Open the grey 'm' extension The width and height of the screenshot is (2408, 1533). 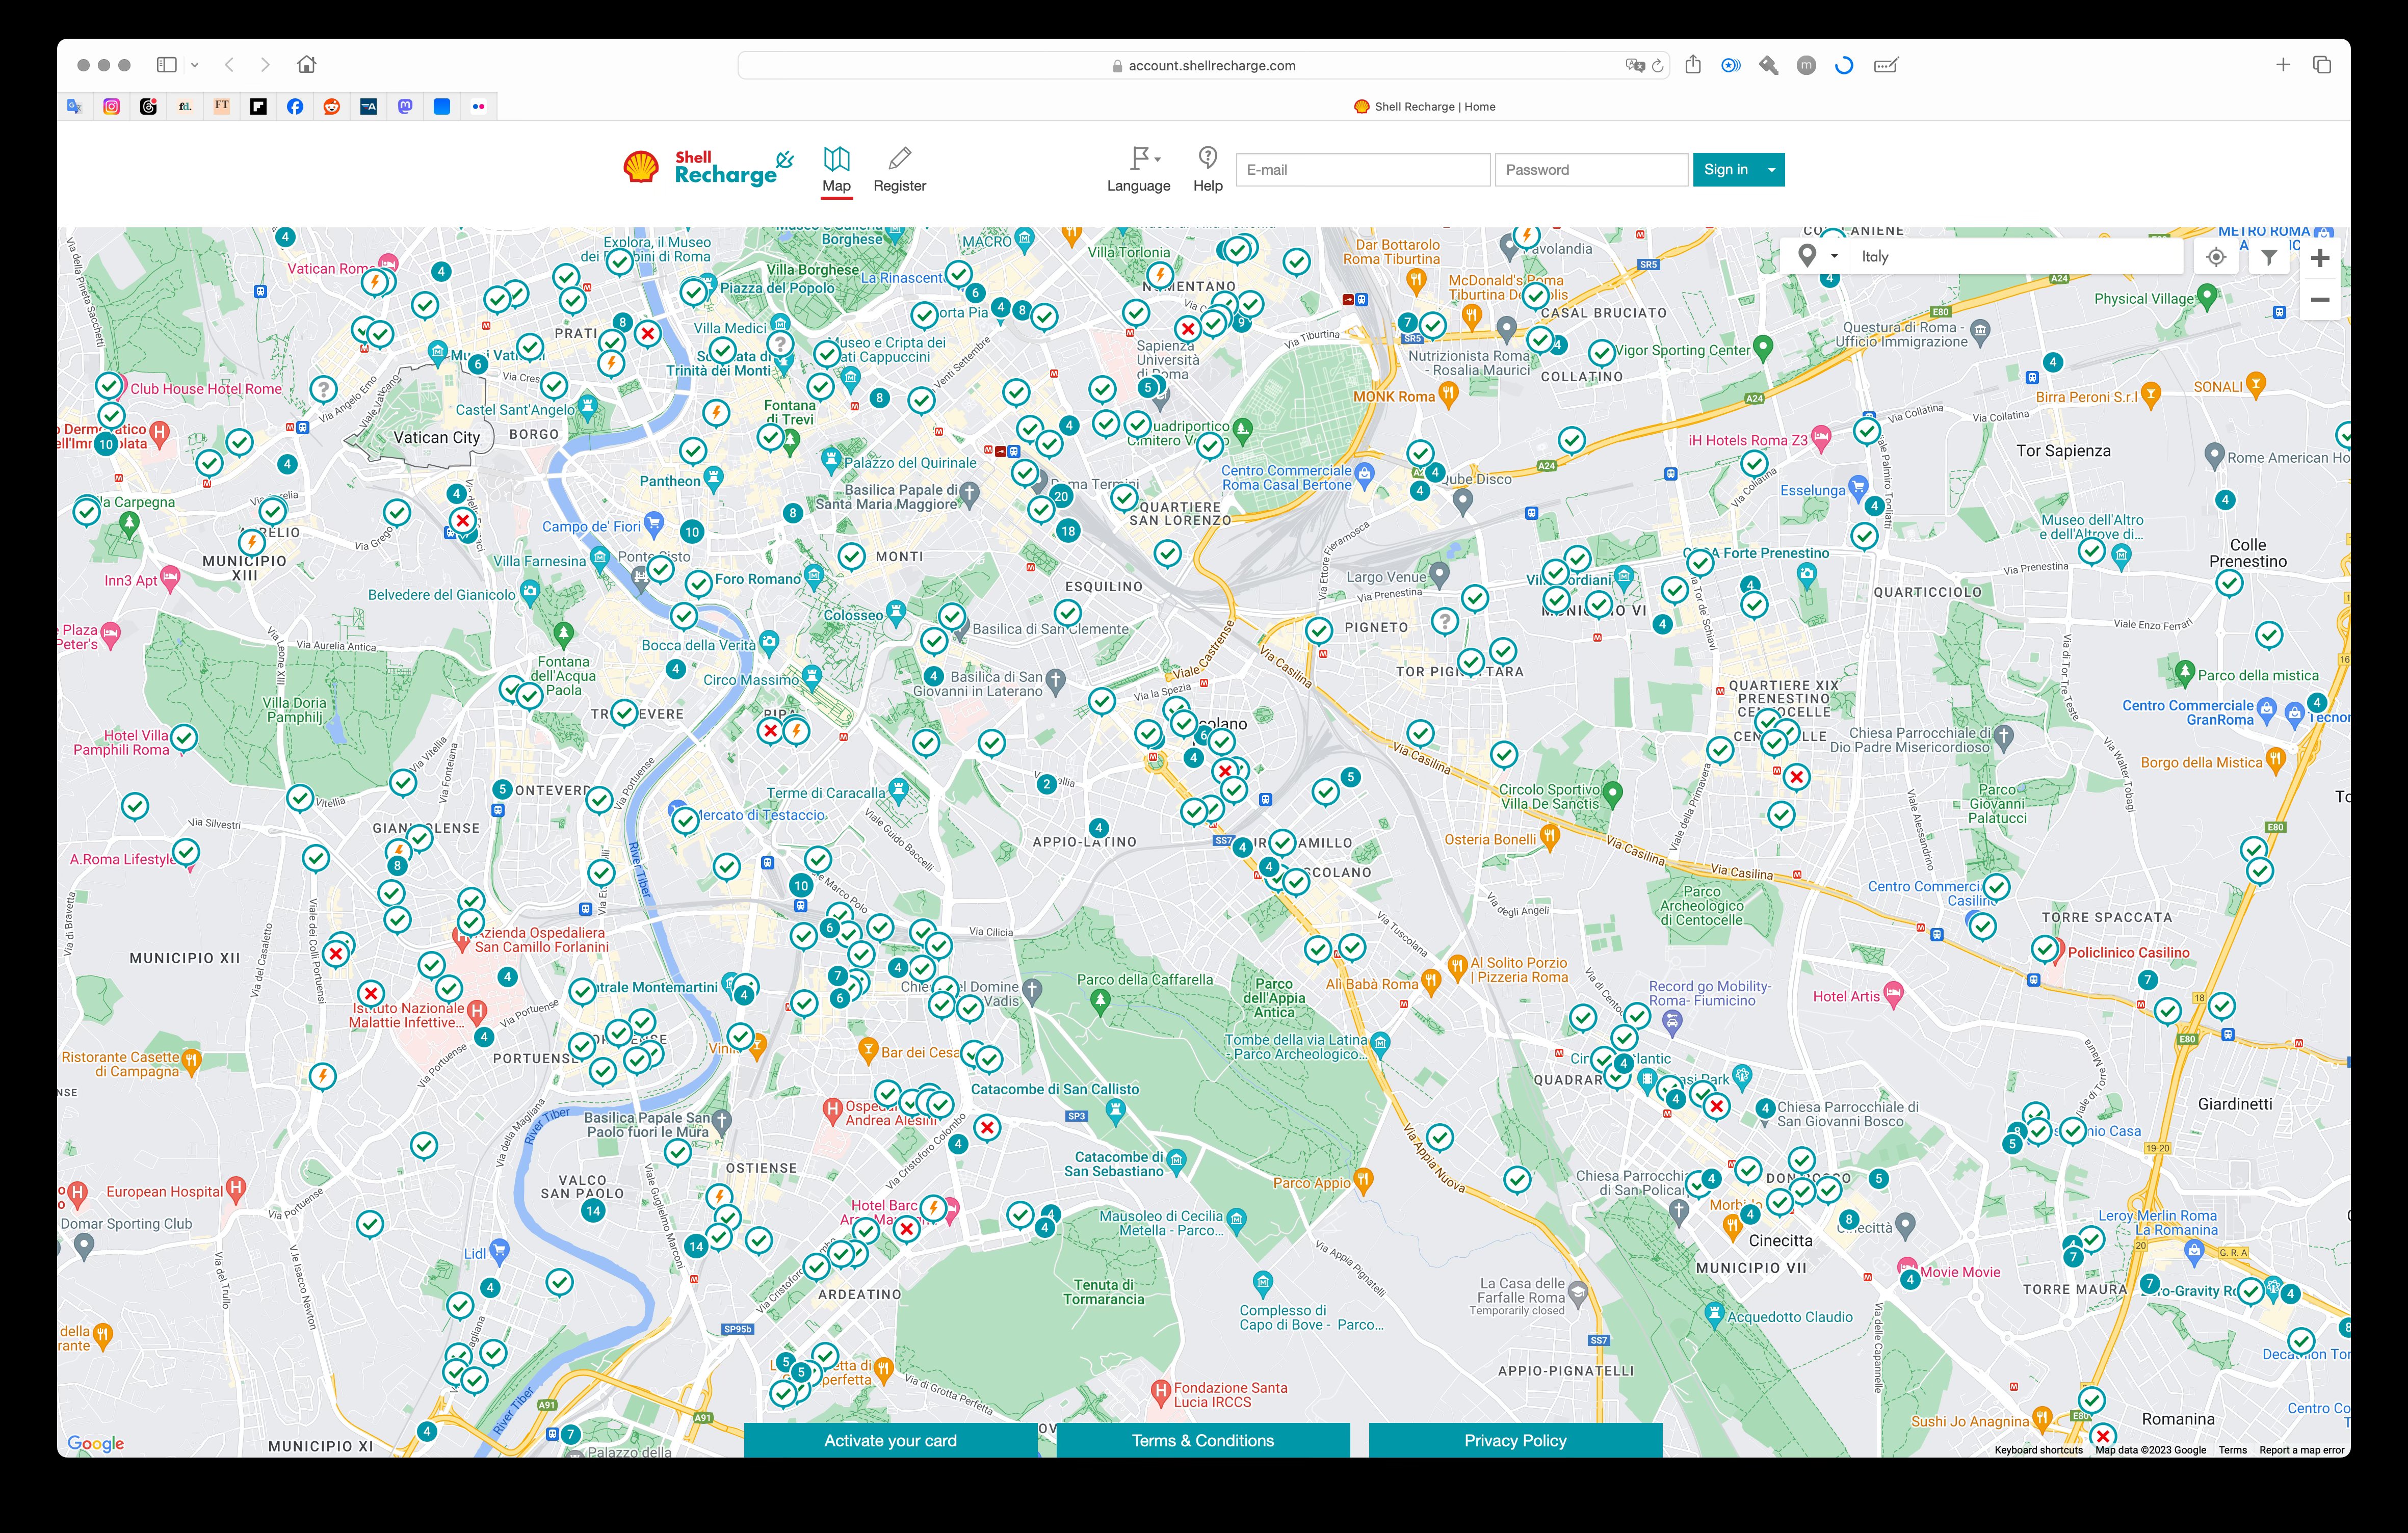pos(1806,65)
